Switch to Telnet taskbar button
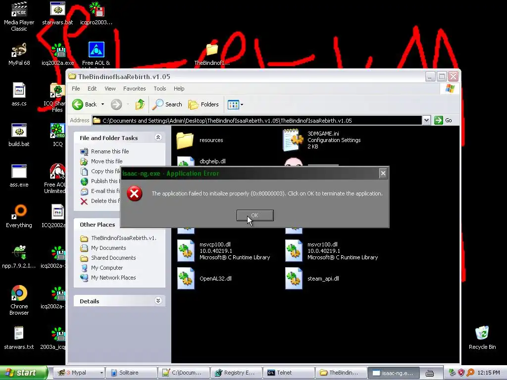507x380 pixels. tap(289, 373)
